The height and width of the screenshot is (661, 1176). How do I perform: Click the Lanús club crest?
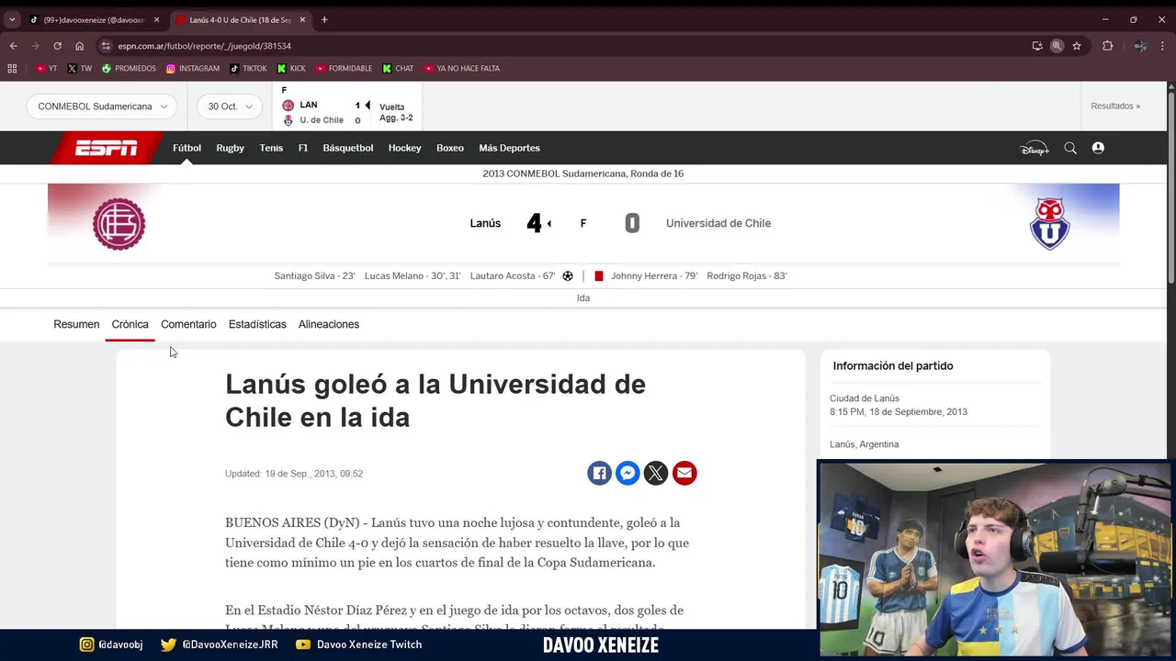tap(119, 224)
